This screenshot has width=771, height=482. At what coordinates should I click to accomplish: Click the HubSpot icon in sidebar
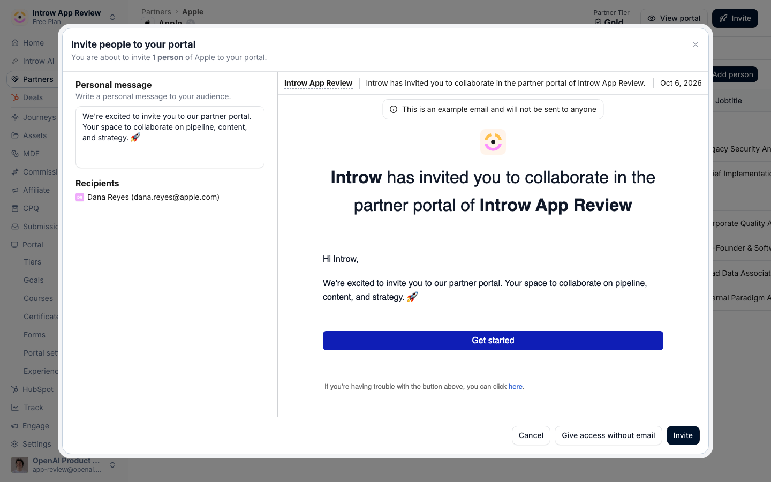14,389
